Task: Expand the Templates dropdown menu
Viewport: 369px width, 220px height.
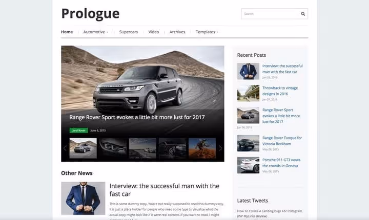Action: pyautogui.click(x=207, y=32)
